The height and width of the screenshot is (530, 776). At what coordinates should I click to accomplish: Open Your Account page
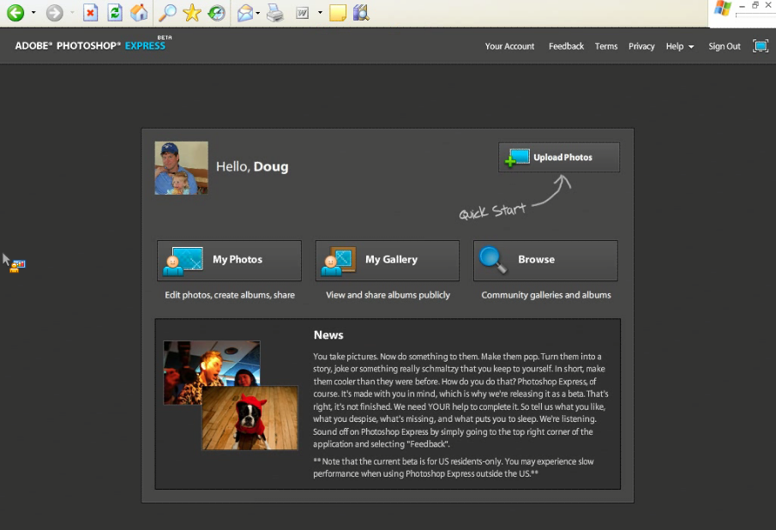point(509,46)
